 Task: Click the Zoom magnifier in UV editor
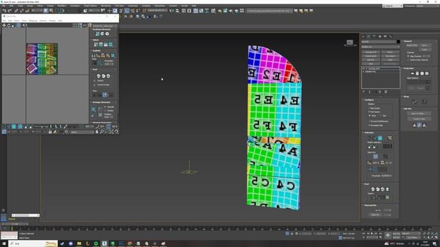pos(102,132)
